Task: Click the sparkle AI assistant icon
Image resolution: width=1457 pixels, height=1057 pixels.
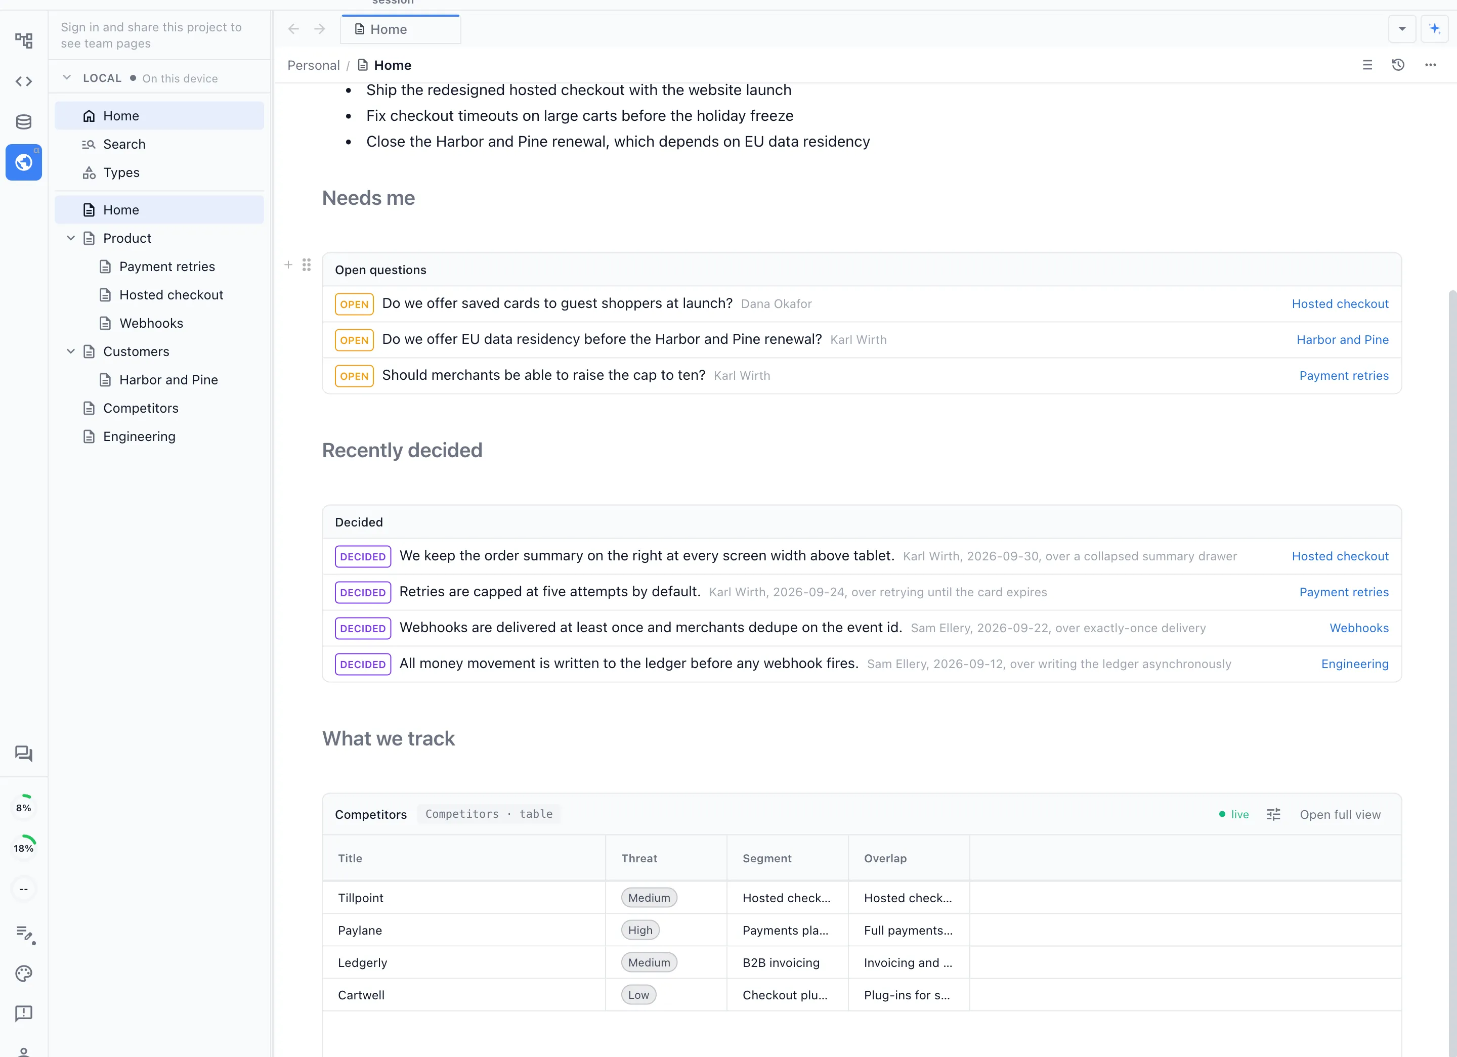Action: (1434, 29)
